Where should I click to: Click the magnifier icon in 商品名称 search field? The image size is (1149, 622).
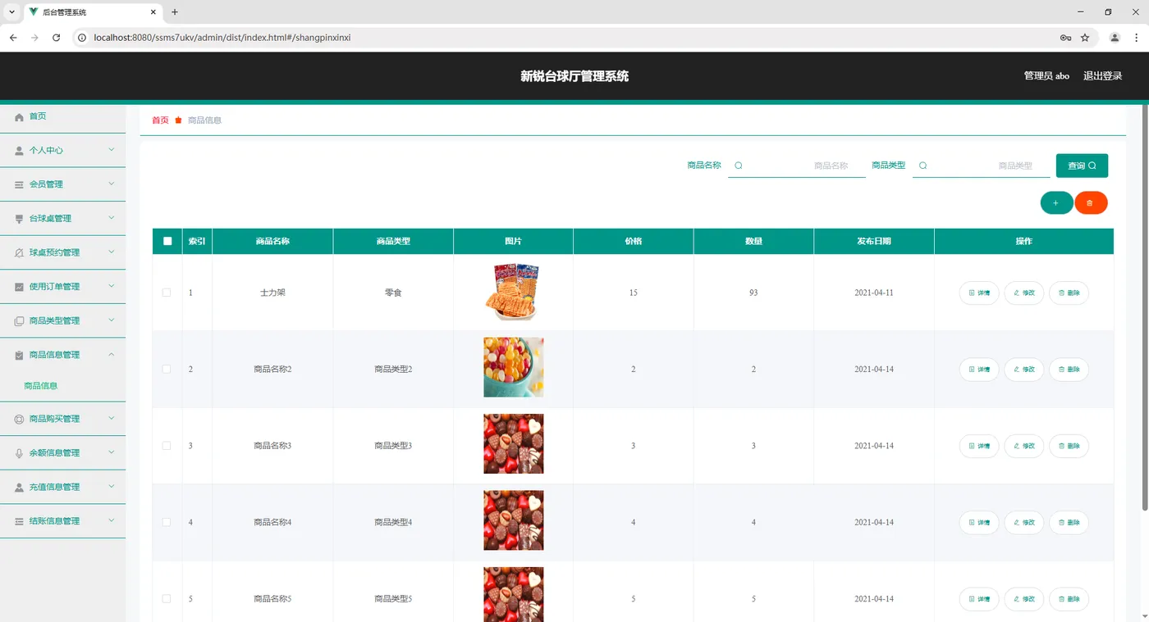tap(739, 166)
